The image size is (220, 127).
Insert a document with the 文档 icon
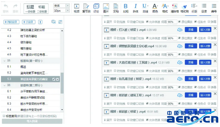[x=116, y=8]
